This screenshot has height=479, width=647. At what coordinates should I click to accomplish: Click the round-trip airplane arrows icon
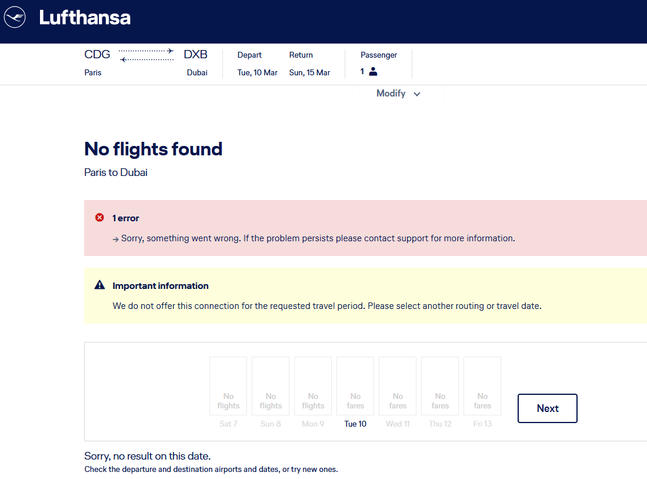coord(146,55)
